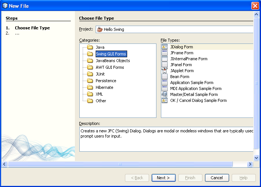Screen dimensions: 261x187
Task: Click the vertical scrollbar down arrow
Action: (x=256, y=158)
